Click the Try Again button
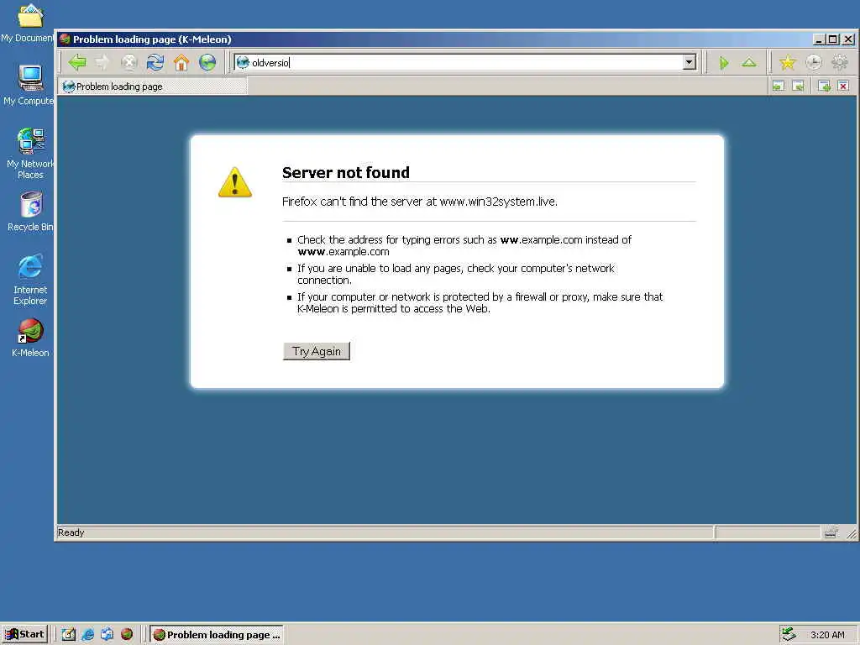The height and width of the screenshot is (645, 860). click(317, 352)
